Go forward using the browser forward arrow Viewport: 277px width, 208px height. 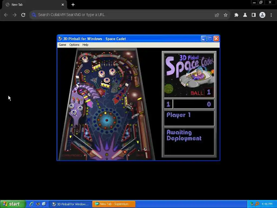(15, 15)
